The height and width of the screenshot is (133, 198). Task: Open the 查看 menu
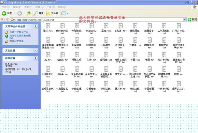point(28,7)
